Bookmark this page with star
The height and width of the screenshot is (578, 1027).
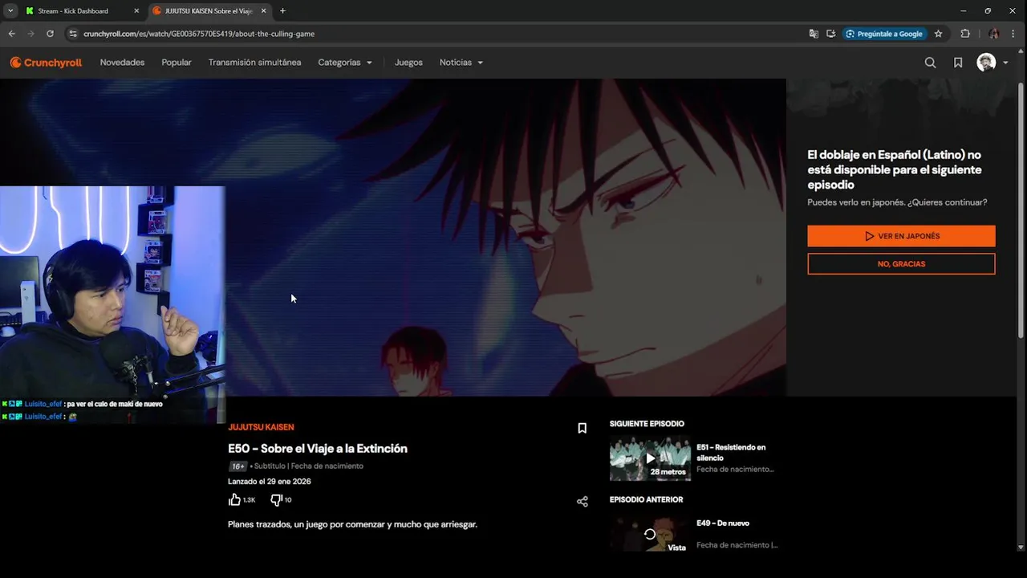(938, 34)
